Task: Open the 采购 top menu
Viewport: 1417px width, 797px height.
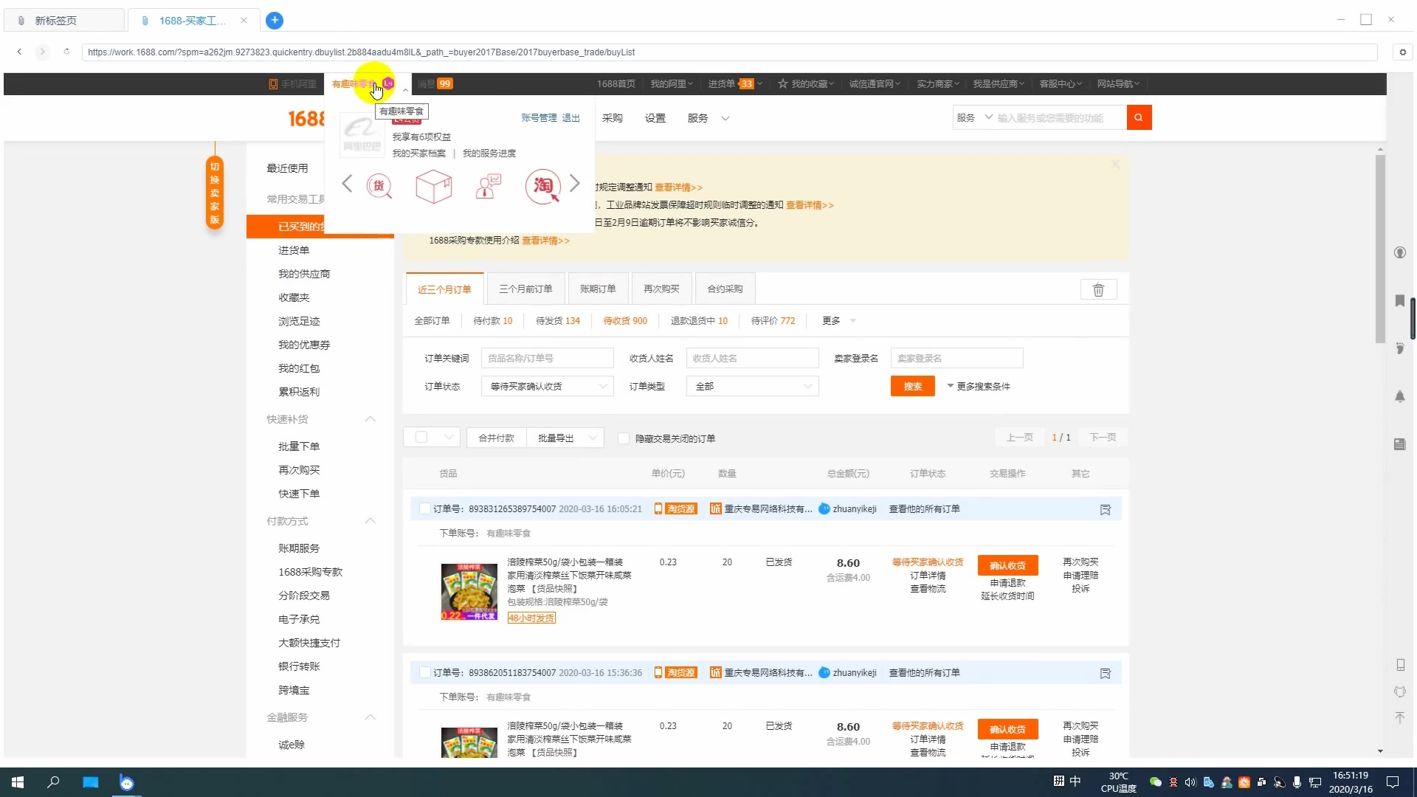Action: tap(613, 118)
